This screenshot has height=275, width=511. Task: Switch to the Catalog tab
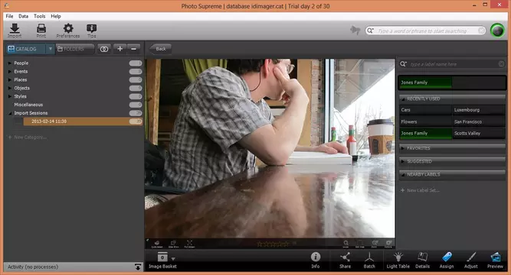(26, 49)
